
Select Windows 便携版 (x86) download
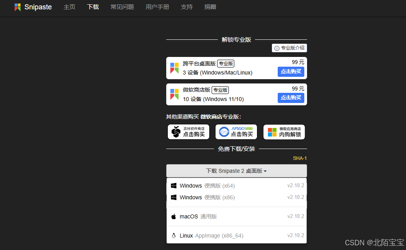coord(236,197)
